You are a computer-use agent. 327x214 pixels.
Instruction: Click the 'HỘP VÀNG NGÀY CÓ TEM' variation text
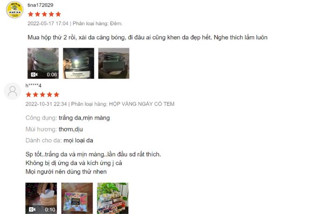tap(142, 104)
